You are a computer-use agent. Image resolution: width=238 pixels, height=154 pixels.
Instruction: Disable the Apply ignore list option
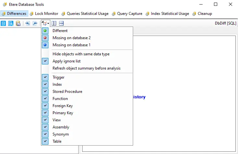click(x=66, y=61)
